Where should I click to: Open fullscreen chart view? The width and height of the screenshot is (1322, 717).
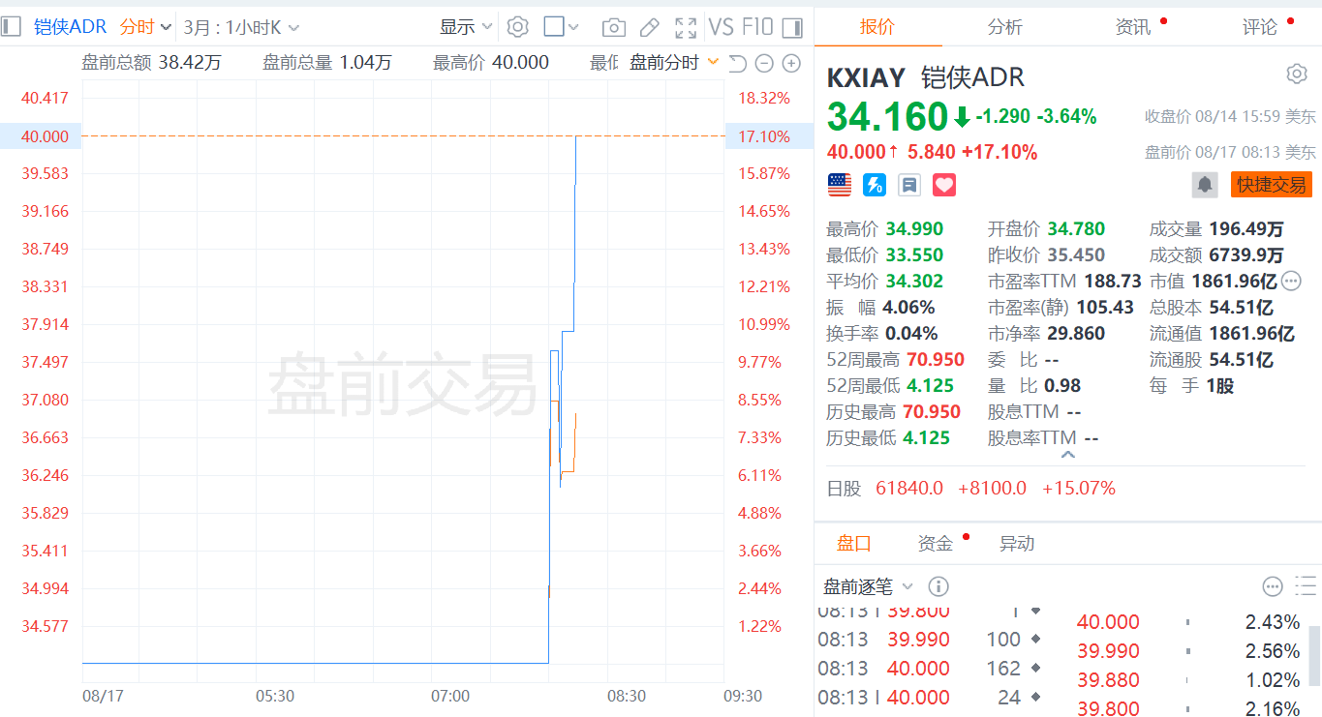[x=686, y=27]
